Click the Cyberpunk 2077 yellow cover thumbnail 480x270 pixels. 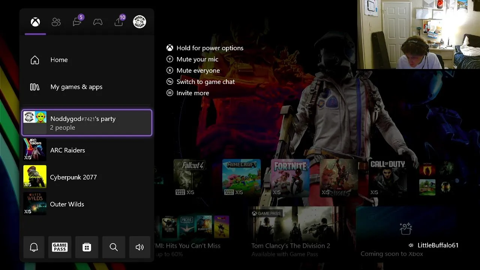(x=35, y=177)
